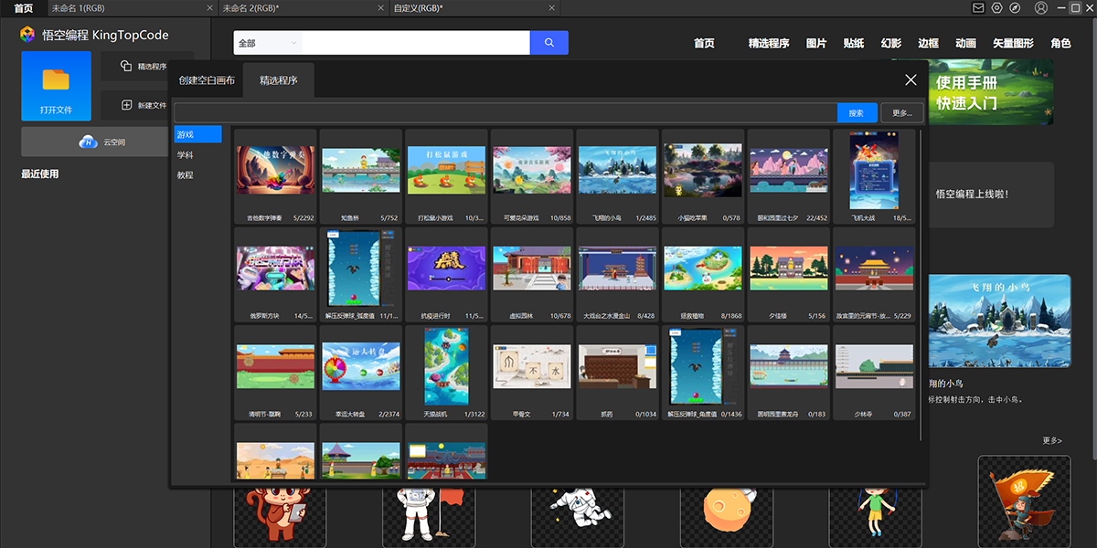The width and height of the screenshot is (1097, 548).
Task: Close the 未命名 2(RGB)* tab
Action: 380,8
